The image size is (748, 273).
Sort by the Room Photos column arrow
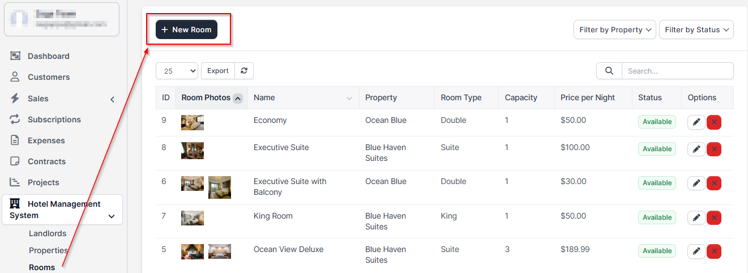coord(238,98)
